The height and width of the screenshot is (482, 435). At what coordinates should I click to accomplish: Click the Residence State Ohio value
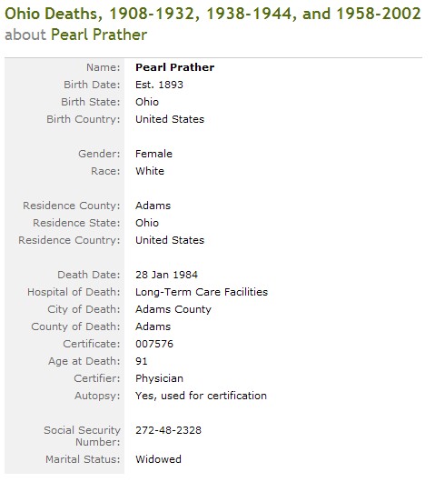147,223
